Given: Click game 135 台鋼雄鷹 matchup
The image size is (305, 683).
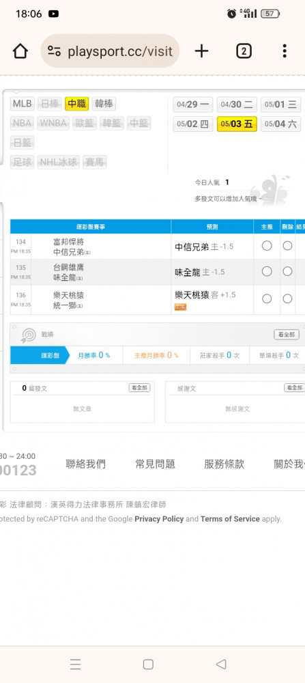Looking at the screenshot, I should (68, 273).
